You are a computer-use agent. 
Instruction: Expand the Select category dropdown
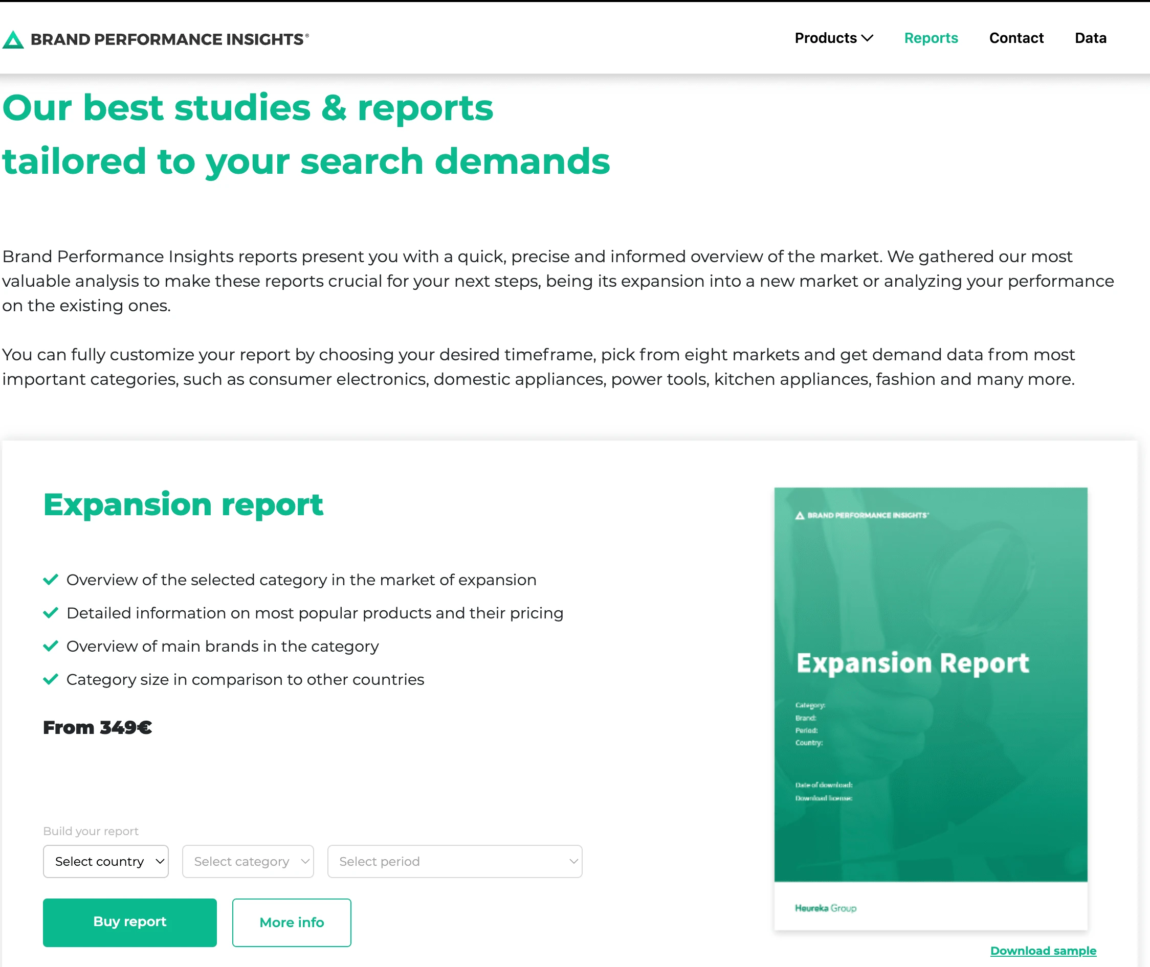[248, 861]
